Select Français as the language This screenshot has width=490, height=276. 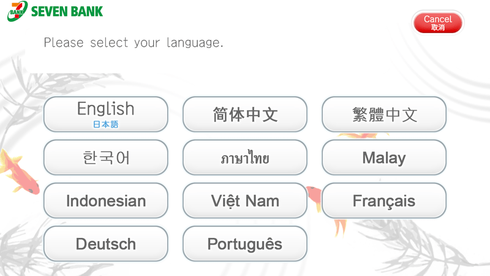pyautogui.click(x=384, y=201)
